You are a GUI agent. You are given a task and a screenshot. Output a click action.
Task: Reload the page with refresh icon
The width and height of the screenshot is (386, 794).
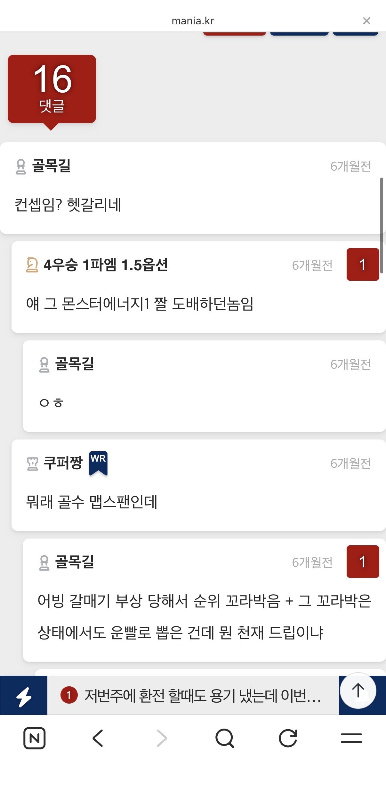point(288,738)
